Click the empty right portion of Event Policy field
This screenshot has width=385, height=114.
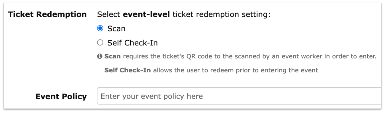click(x=293, y=96)
